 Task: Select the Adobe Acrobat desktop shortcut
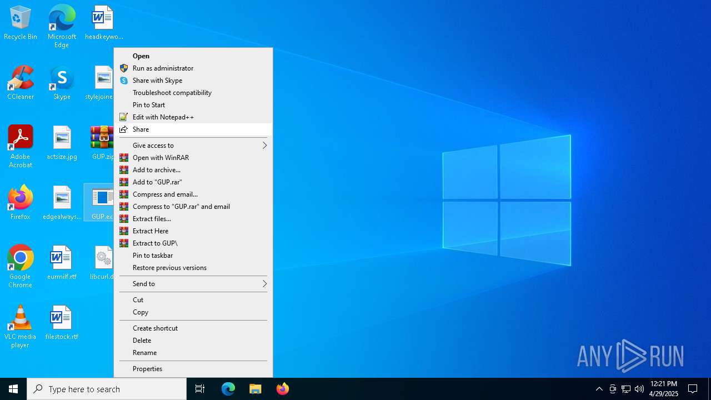point(21,147)
